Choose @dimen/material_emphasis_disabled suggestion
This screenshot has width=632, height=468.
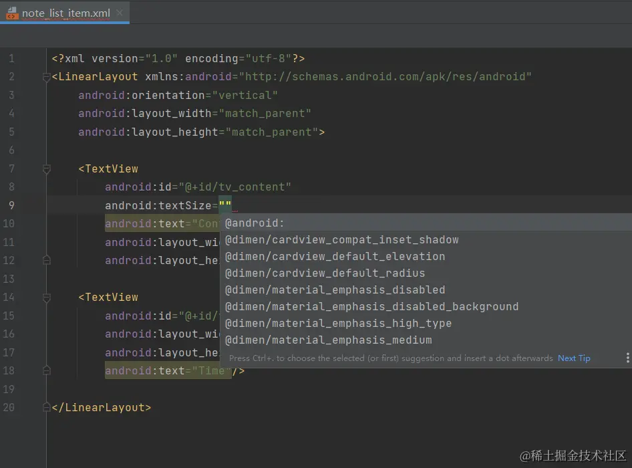coord(426,289)
